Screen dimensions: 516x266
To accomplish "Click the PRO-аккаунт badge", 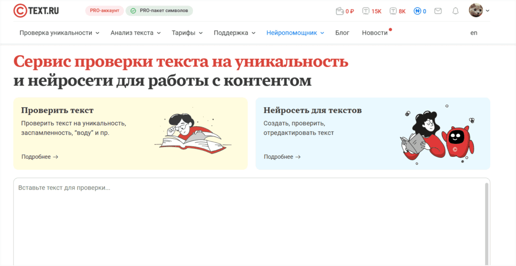I will tap(104, 11).
